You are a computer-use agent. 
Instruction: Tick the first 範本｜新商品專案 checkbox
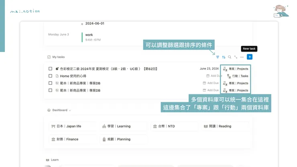point(50,83)
